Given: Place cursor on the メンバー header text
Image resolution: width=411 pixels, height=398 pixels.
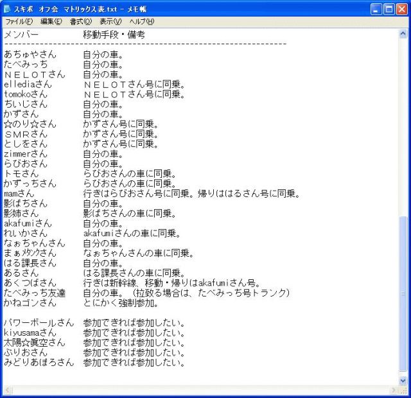Looking at the screenshot, I should (x=21, y=35).
